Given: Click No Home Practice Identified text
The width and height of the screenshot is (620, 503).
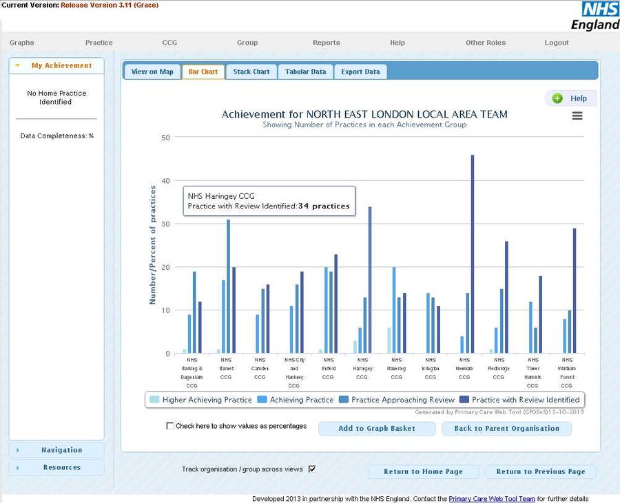Looking at the screenshot, I should 56,98.
